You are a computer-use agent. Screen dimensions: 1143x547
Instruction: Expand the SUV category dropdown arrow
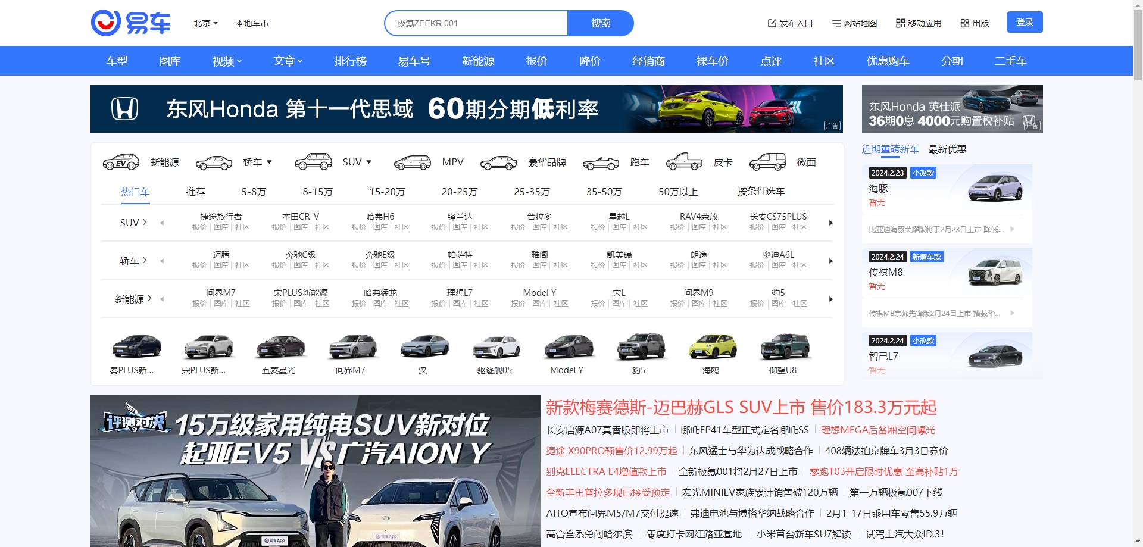[368, 162]
